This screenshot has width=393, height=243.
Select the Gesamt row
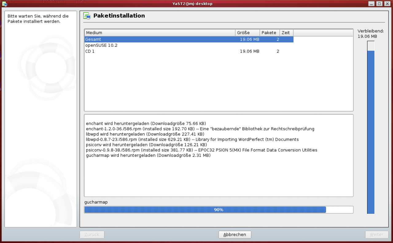coord(189,39)
